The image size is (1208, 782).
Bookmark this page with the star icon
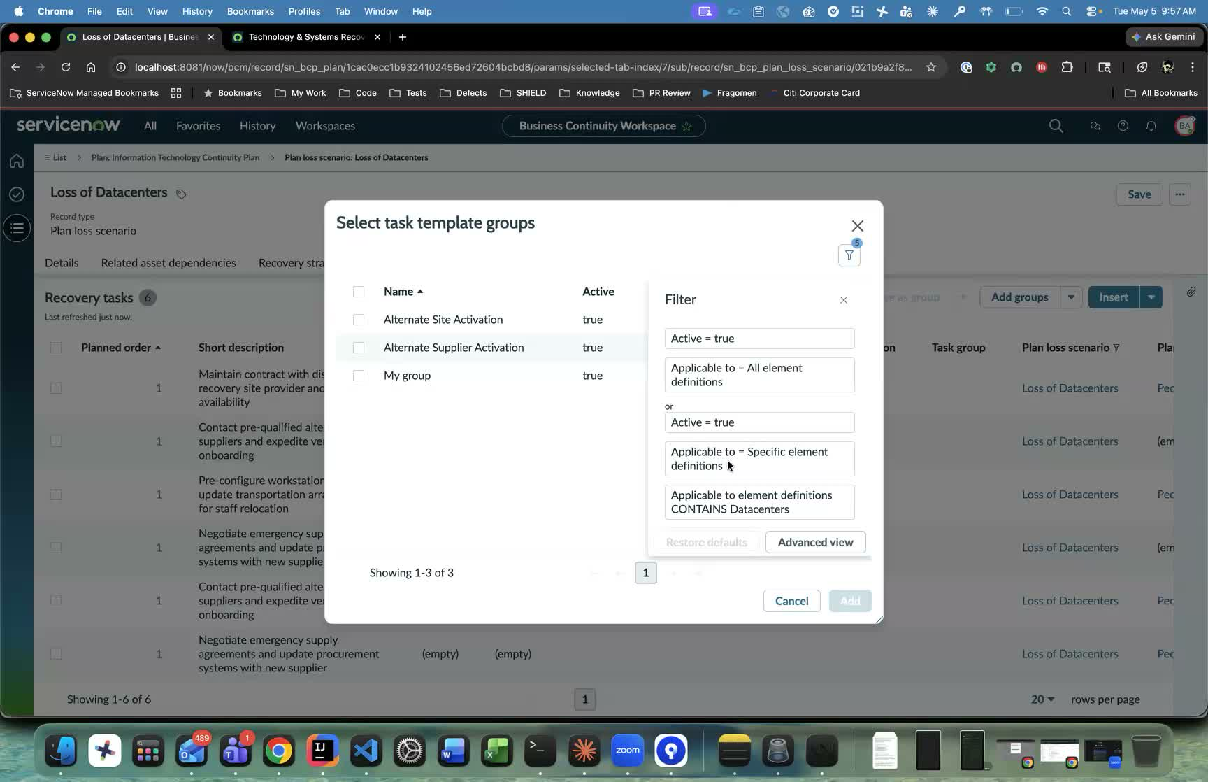[x=930, y=67]
